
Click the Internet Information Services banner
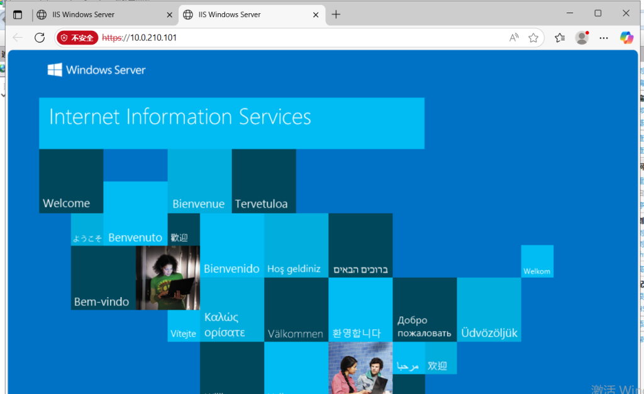(x=231, y=123)
